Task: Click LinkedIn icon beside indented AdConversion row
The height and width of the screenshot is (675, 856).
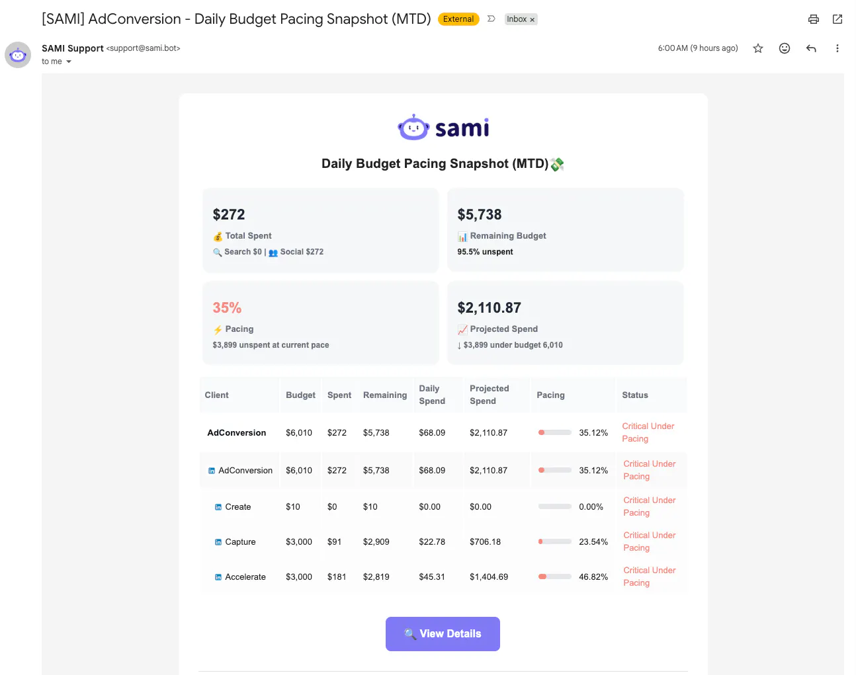Action: 212,471
